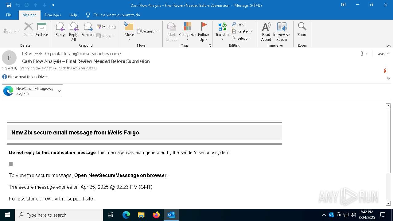Open the Actions dropdown
This screenshot has width=393, height=221.
147,31
